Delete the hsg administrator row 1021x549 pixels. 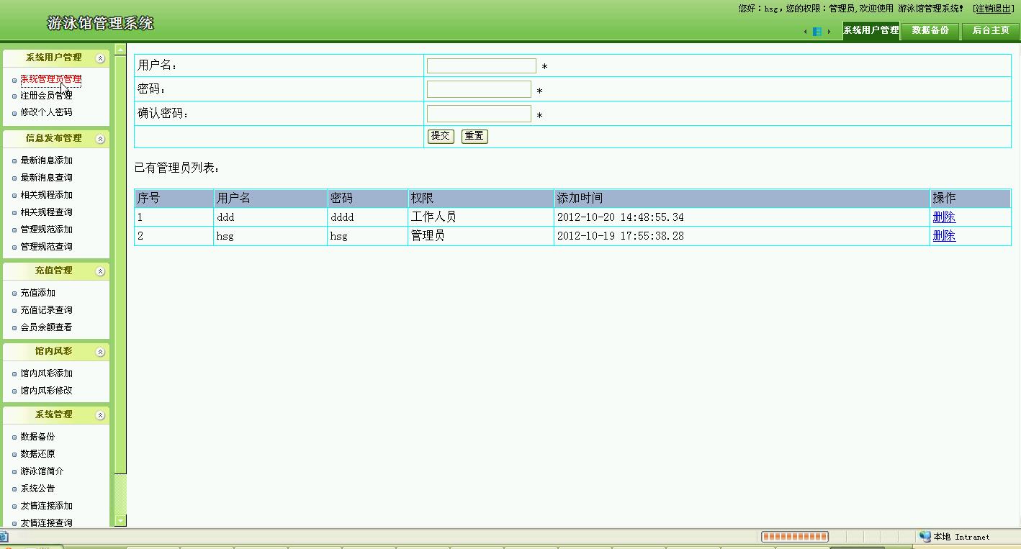944,235
